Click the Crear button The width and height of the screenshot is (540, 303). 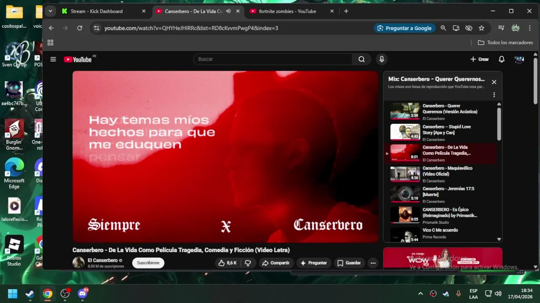(479, 59)
